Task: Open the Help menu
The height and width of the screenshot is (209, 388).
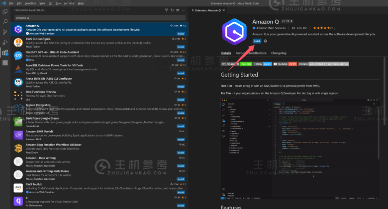Action: click(81, 3)
